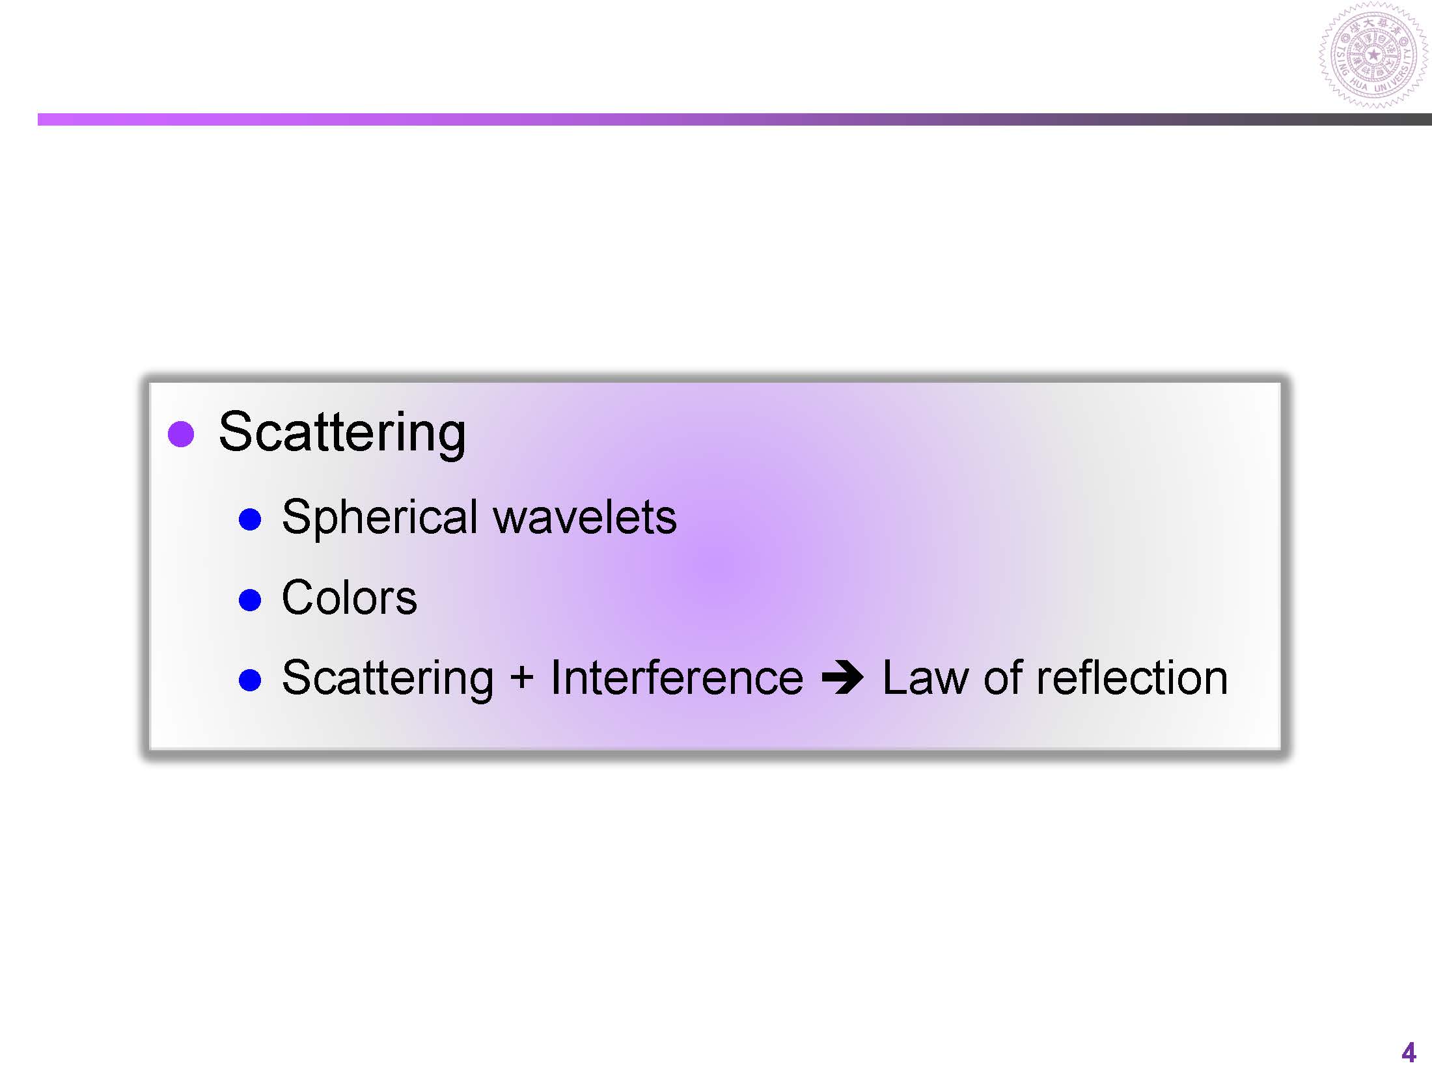The width and height of the screenshot is (1432, 1074).
Task: Click the plus sign between Scattering and Interference
Action: tap(521, 678)
